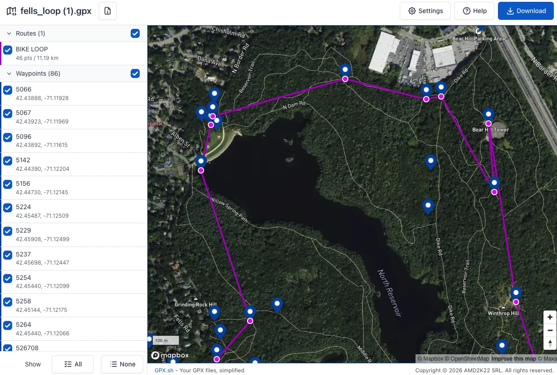Zoom in with the plus icon on the map
This screenshot has height=375, width=557.
tap(550, 317)
